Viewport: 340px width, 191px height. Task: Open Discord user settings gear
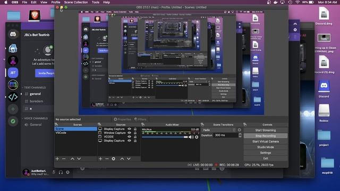(x=67, y=172)
